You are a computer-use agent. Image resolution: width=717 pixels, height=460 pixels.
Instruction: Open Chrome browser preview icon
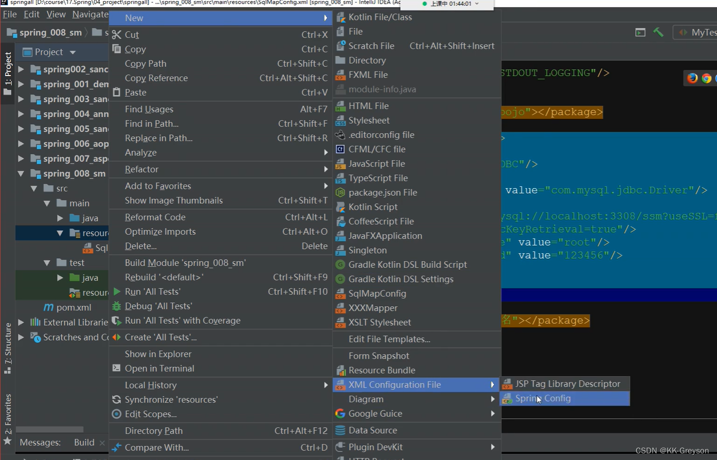[707, 78]
